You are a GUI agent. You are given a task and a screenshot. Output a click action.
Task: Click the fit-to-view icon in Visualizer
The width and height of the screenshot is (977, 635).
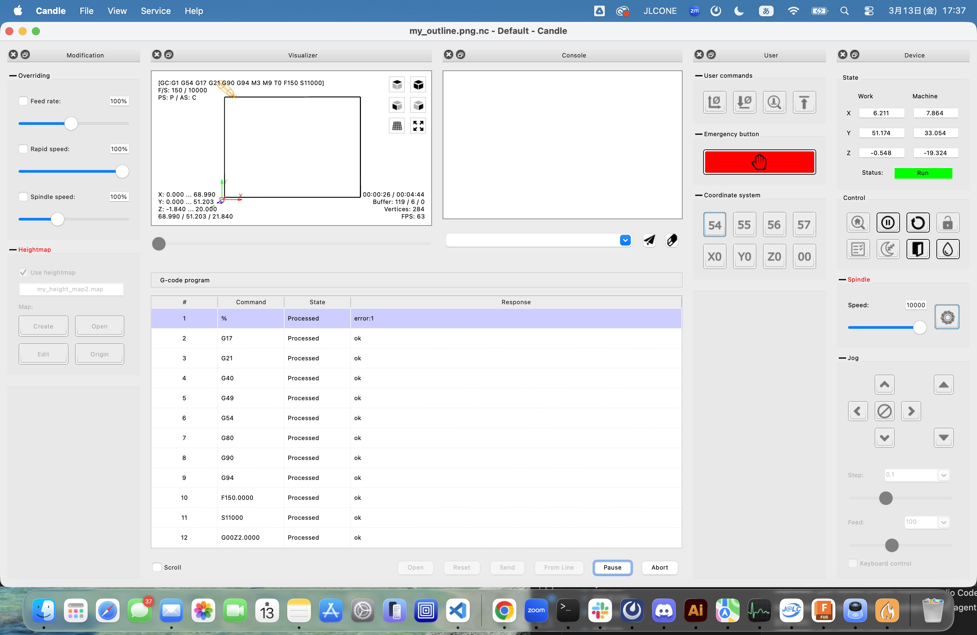click(x=418, y=126)
